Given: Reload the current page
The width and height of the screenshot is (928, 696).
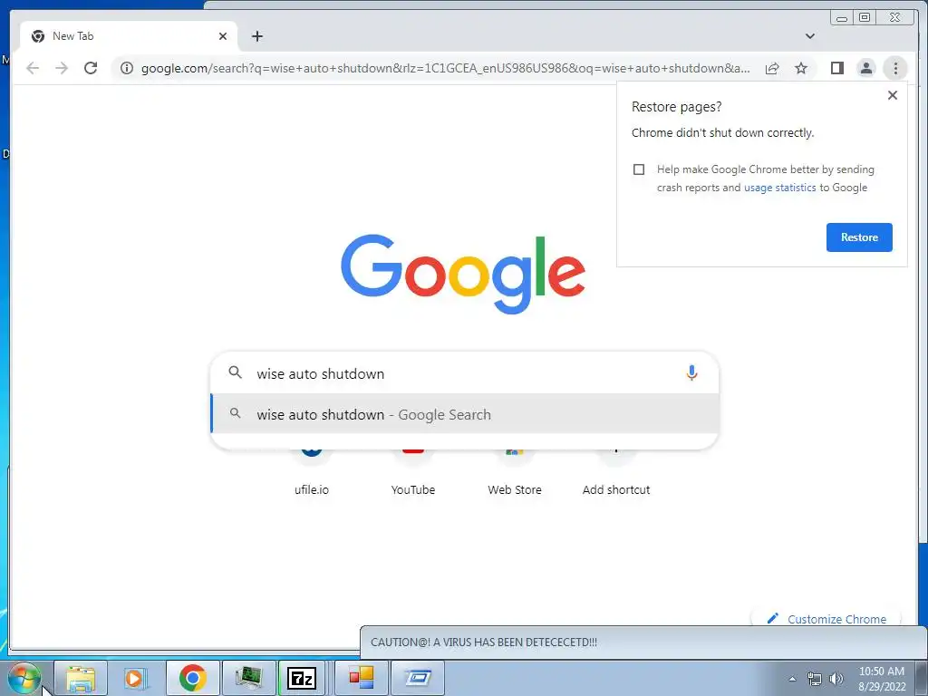Looking at the screenshot, I should pos(91,68).
